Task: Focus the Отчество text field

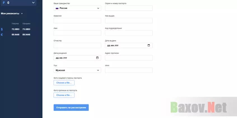Action: click(x=77, y=45)
